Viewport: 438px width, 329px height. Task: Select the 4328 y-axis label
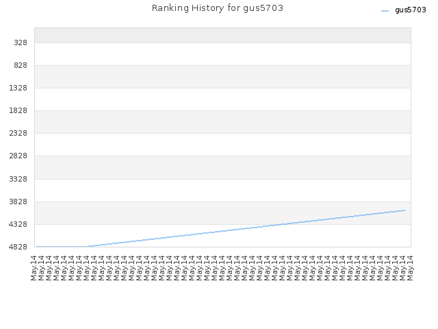coord(18,224)
